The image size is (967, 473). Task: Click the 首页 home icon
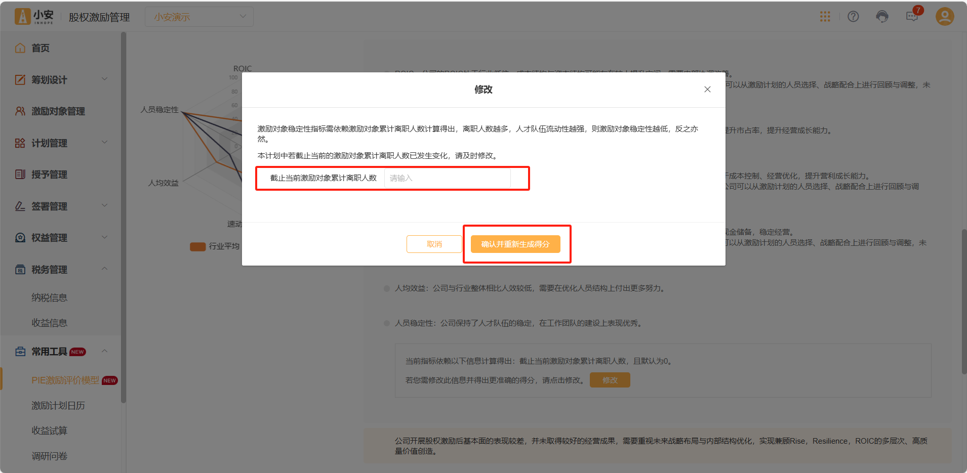[x=20, y=48]
